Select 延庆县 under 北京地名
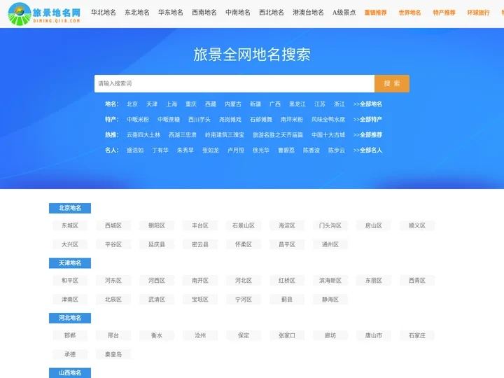 (x=157, y=244)
